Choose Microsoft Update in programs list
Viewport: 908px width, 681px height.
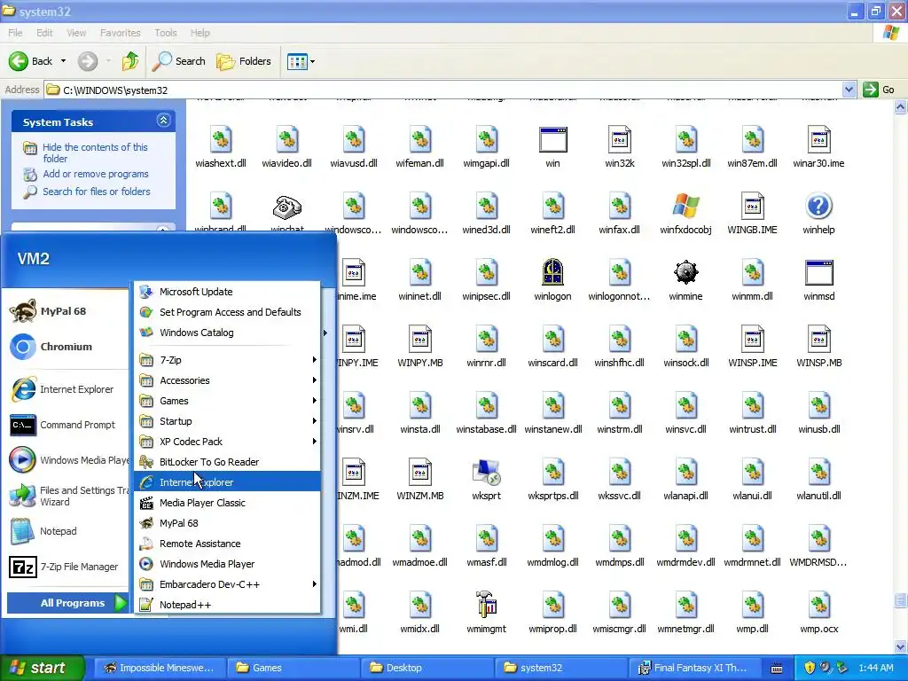pos(228,291)
